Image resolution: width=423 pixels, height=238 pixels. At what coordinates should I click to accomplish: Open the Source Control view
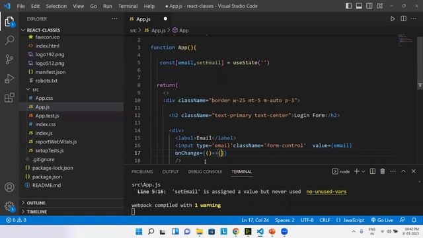9,59
